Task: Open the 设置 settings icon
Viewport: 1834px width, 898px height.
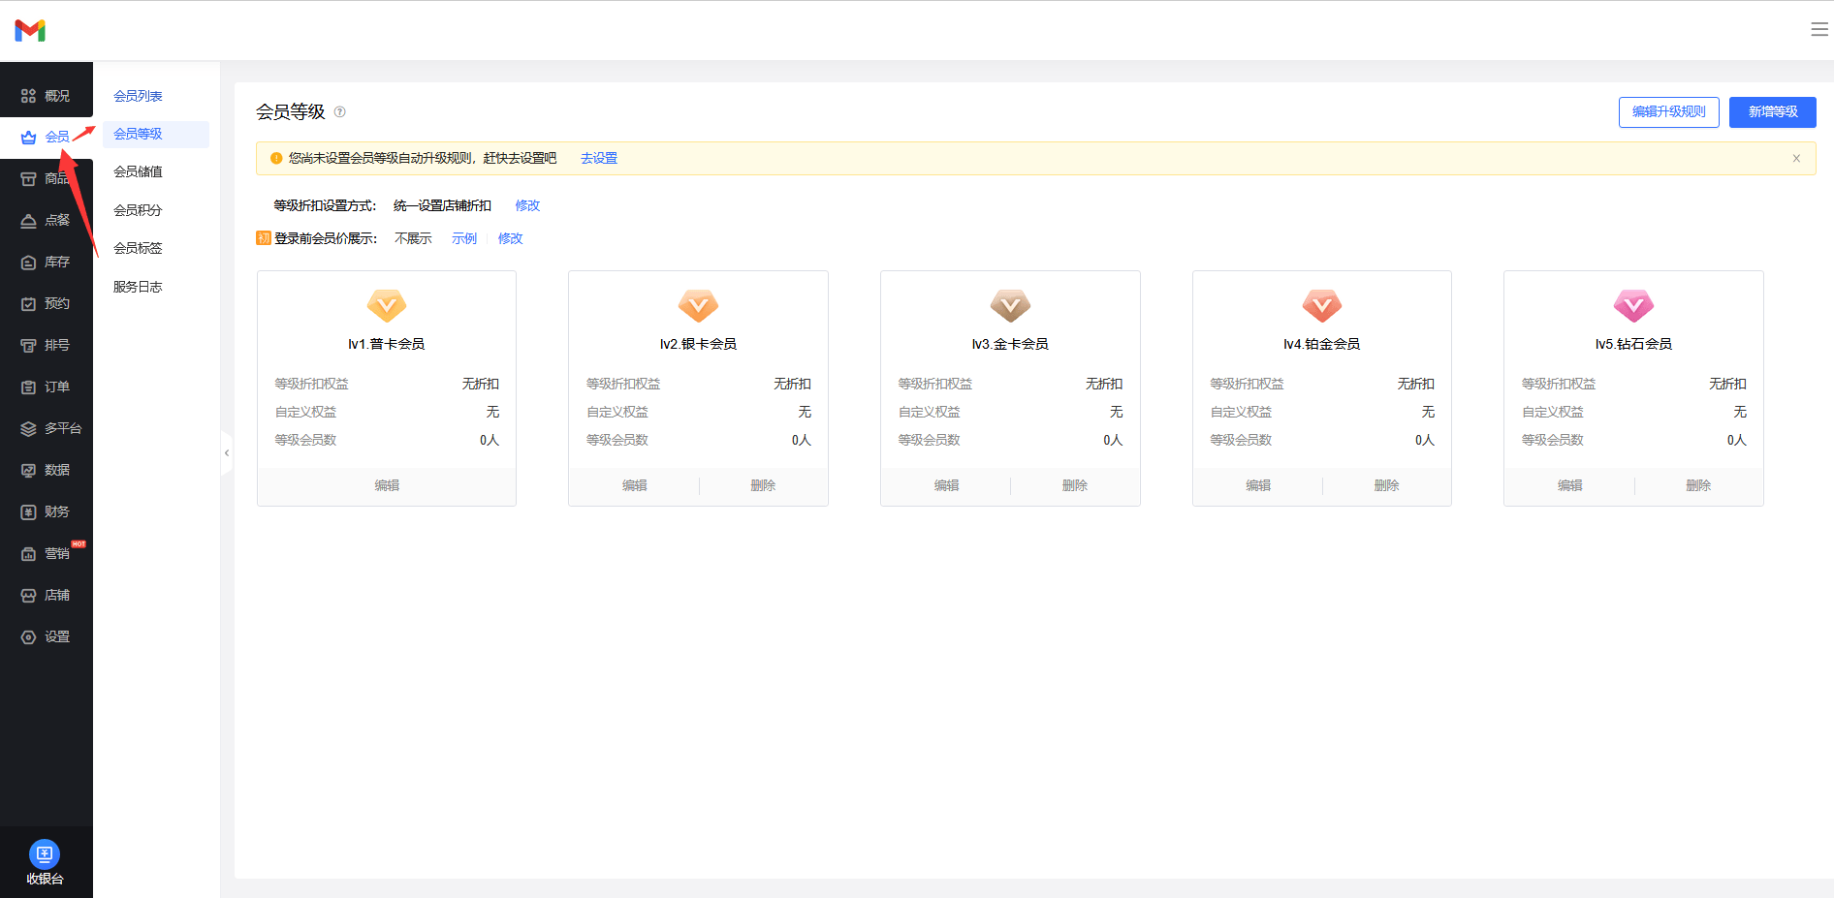Action: point(29,637)
